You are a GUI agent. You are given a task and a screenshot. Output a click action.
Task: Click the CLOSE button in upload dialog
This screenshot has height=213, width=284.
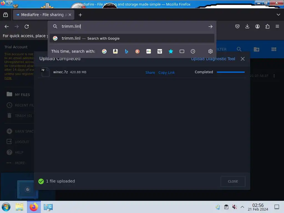(x=233, y=181)
